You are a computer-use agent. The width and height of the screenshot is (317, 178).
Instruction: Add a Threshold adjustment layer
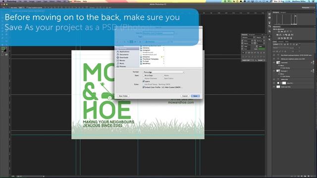285,38
